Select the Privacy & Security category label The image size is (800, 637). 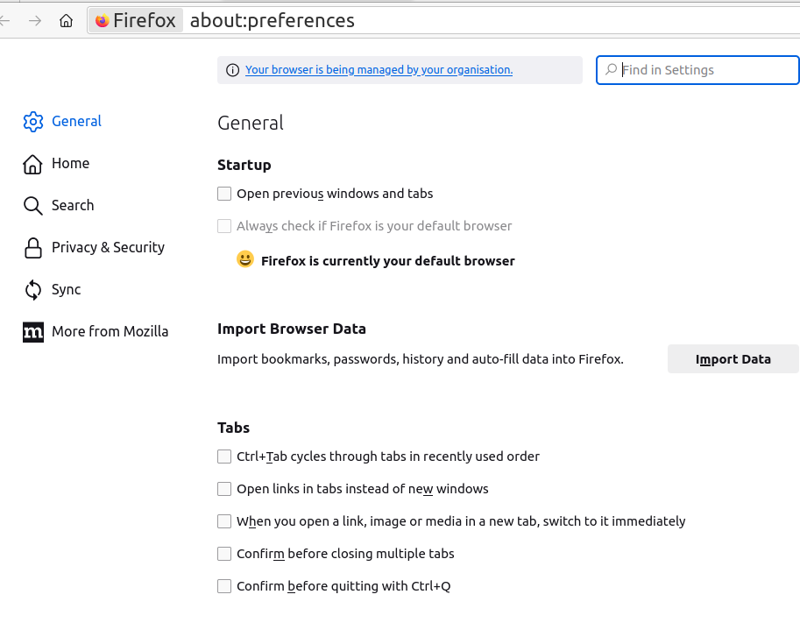108,248
